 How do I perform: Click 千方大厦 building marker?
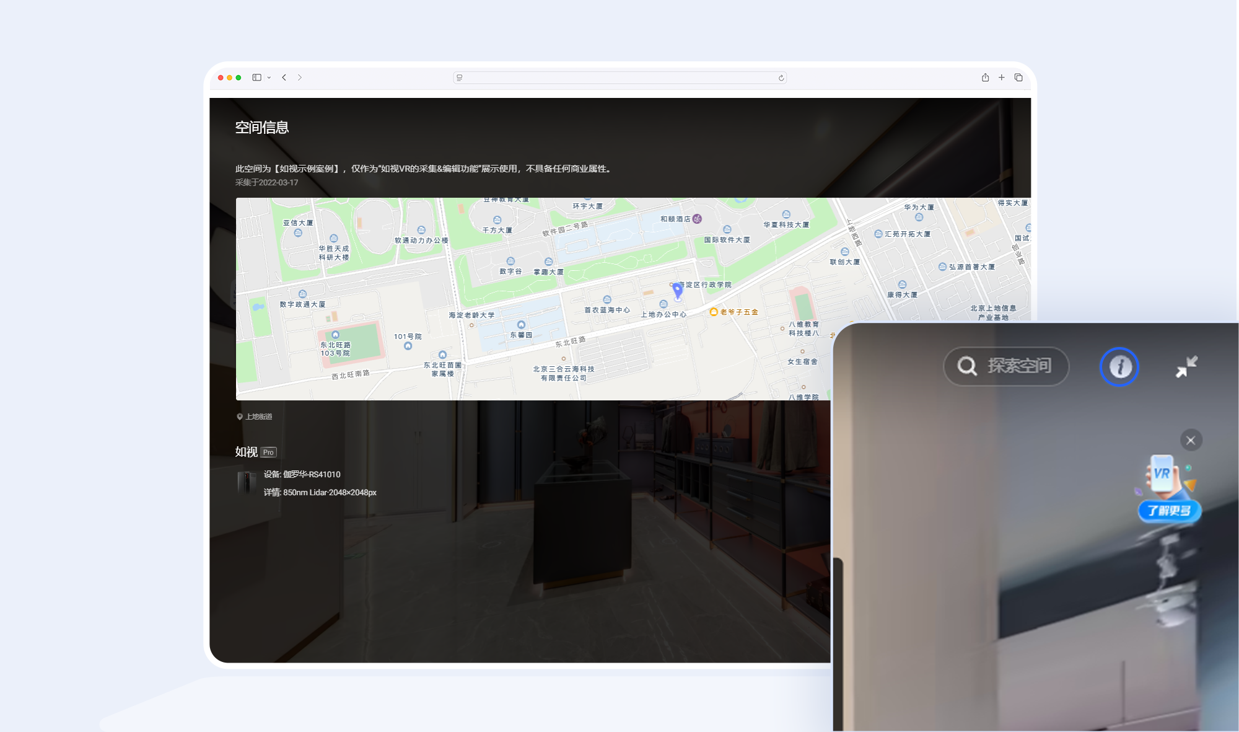click(497, 220)
